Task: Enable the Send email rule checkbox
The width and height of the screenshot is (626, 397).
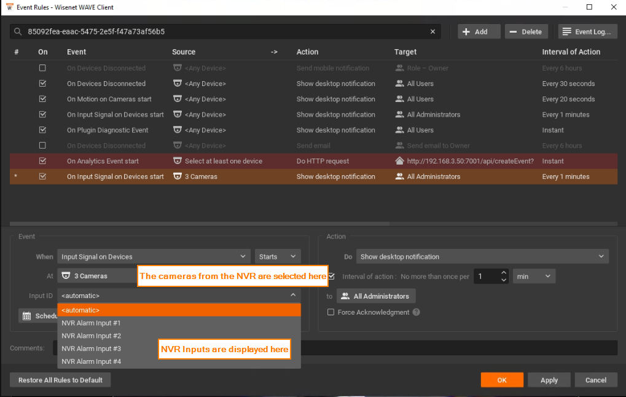Action: coord(42,146)
